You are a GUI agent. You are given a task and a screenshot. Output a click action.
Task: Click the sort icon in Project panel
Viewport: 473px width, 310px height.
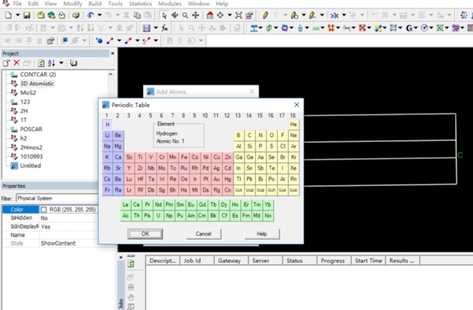point(51,63)
